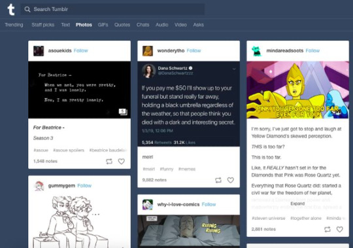Open the gummygem blog name
Screen dimensions: 353x248
pyautogui.click(x=61, y=186)
